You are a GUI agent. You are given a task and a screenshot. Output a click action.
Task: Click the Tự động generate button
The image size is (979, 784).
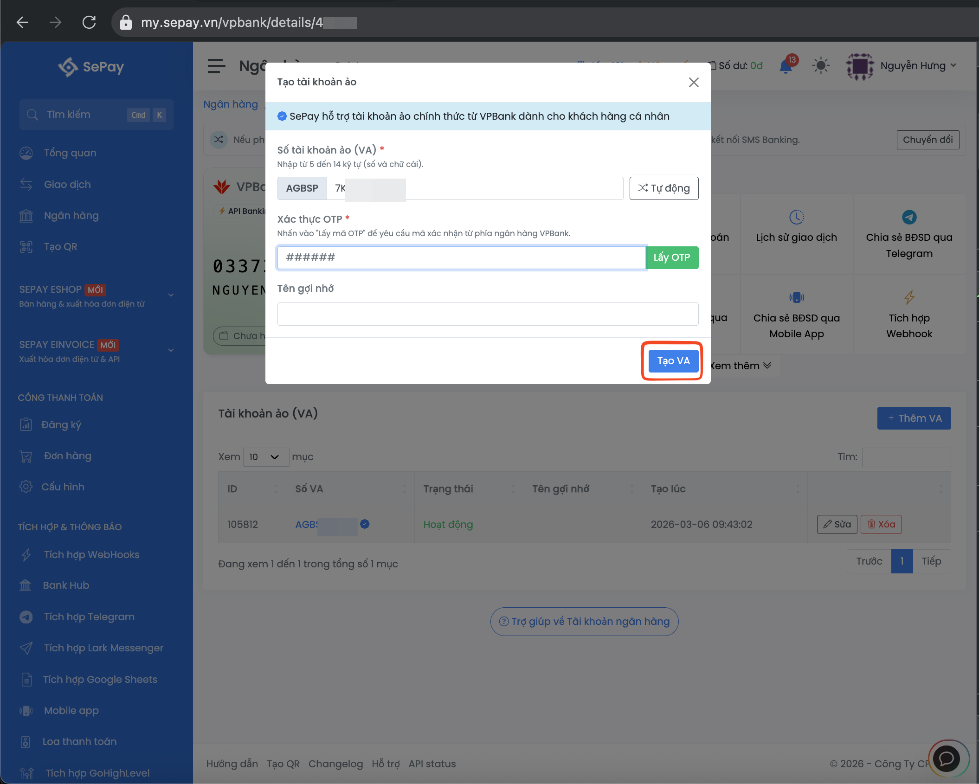(663, 188)
